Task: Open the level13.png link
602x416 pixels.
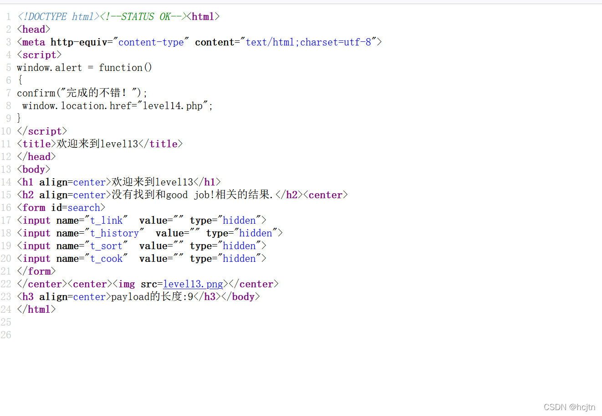Action: (x=193, y=284)
